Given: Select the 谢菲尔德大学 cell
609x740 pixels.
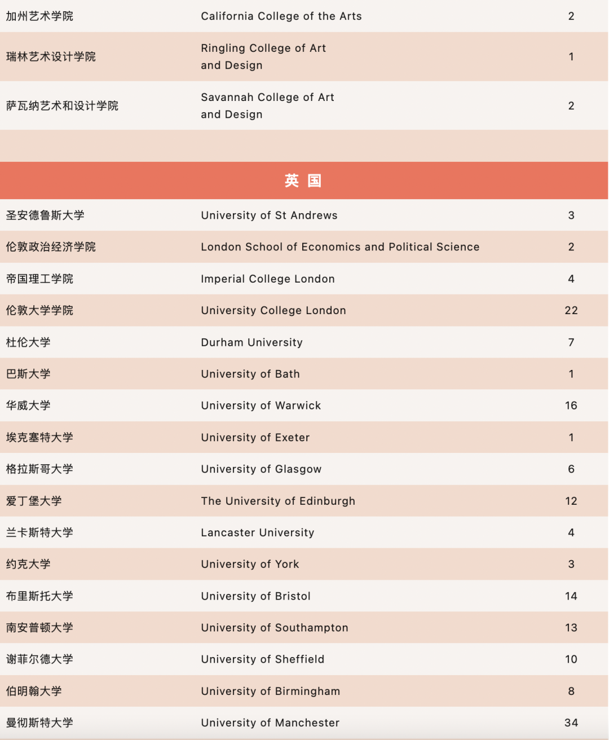Looking at the screenshot, I should pyautogui.click(x=39, y=660).
